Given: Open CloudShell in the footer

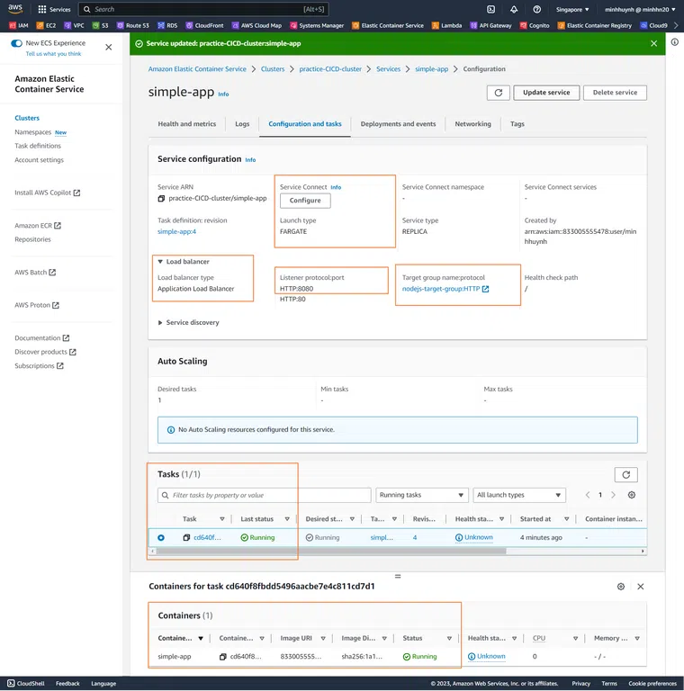Looking at the screenshot, I should 26,684.
